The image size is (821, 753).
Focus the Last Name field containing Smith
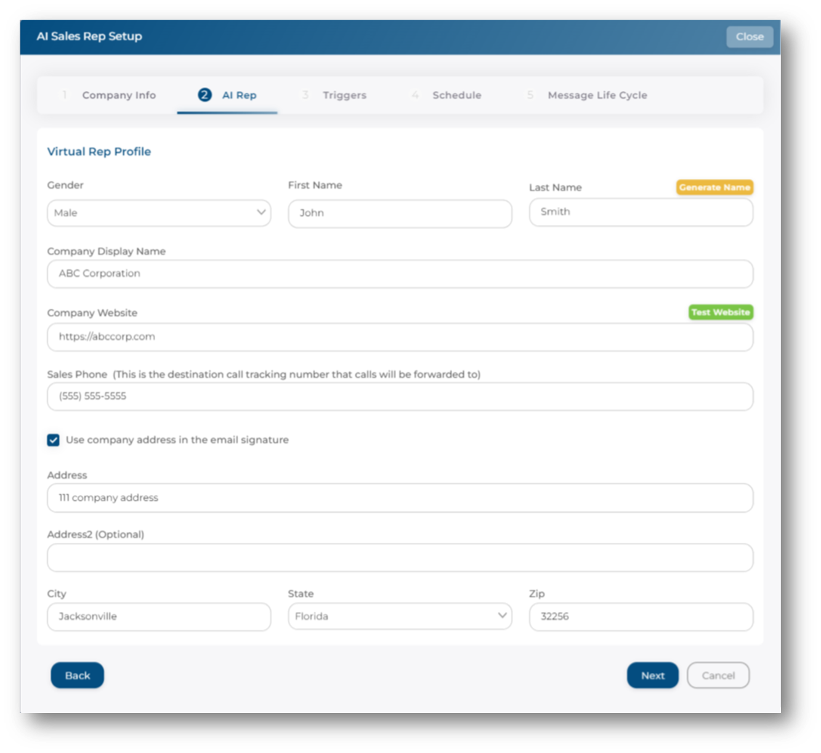coord(641,212)
